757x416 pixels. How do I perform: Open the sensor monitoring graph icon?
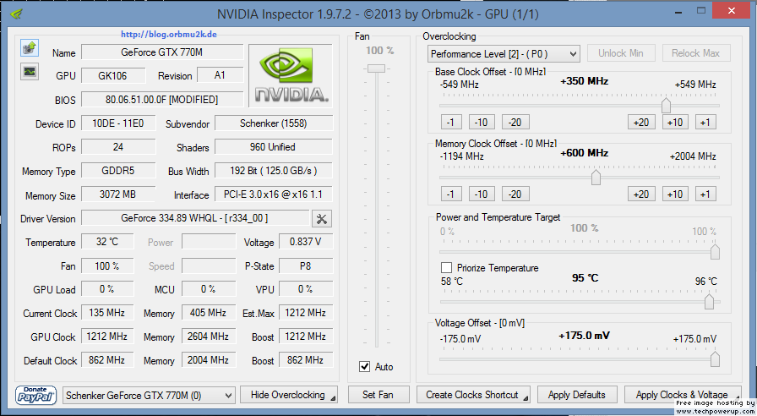[x=30, y=72]
